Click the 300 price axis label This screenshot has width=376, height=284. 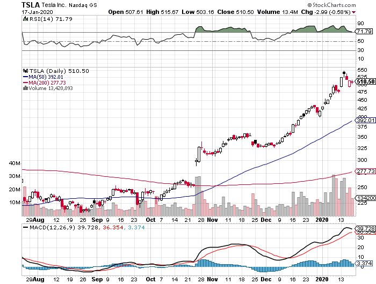point(362,160)
